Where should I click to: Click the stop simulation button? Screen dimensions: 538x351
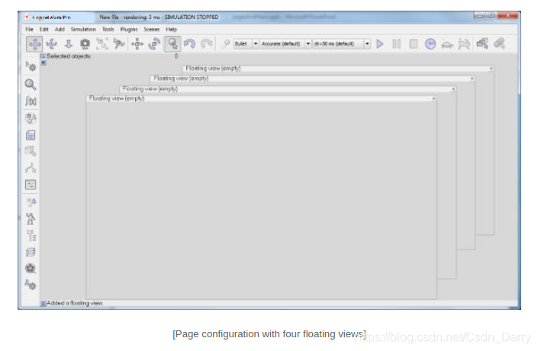[414, 44]
